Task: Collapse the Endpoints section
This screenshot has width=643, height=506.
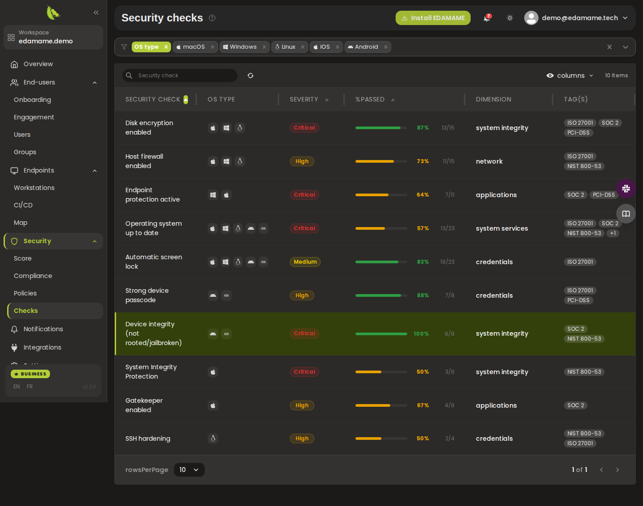Action: pos(95,171)
